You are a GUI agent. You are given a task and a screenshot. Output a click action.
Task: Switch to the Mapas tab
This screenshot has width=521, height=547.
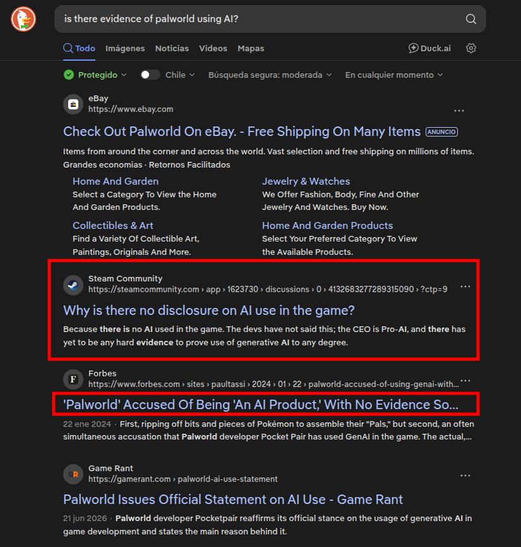[251, 48]
